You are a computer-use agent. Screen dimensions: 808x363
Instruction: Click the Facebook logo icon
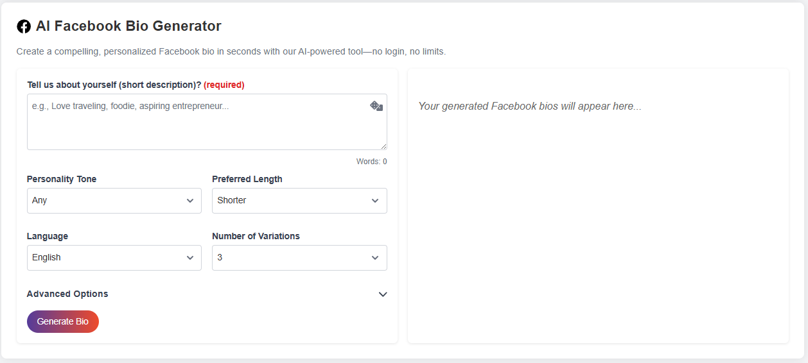tap(24, 26)
